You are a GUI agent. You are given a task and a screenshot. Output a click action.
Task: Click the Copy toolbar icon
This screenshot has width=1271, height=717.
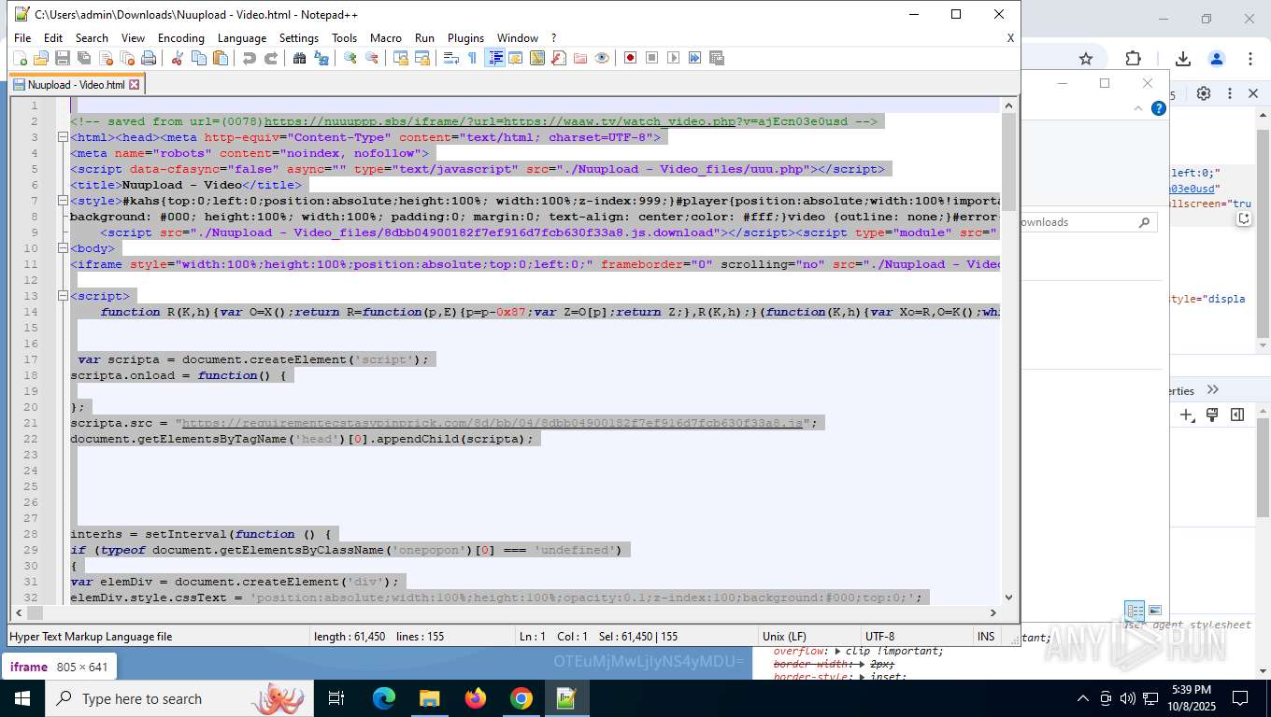click(198, 58)
